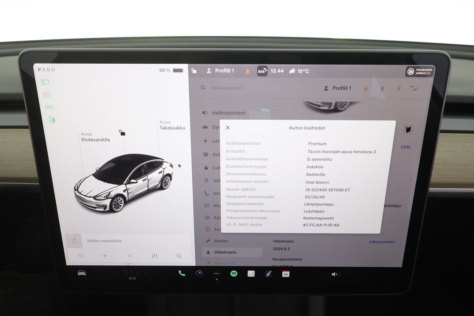Toggle the auto high beam icon
The image size is (474, 316).
tap(47, 95)
